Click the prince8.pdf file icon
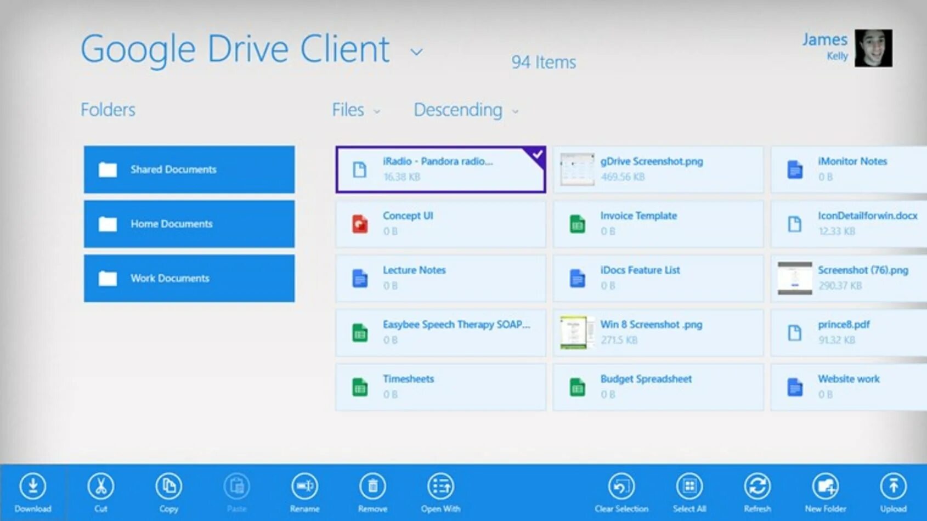 click(795, 332)
